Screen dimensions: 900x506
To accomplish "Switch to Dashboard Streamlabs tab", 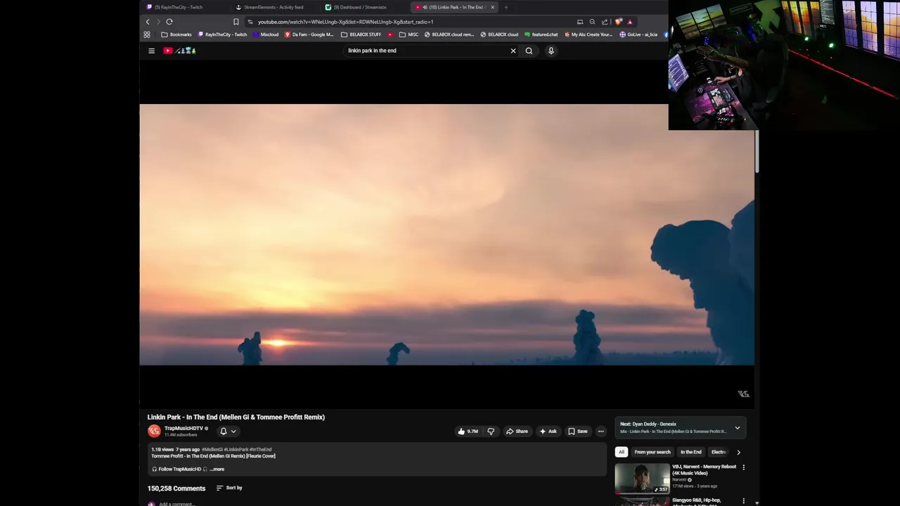I will (x=364, y=7).
